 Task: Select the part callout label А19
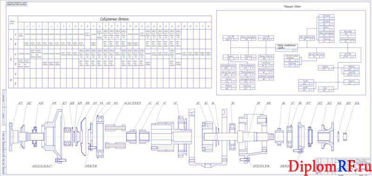coord(54,103)
